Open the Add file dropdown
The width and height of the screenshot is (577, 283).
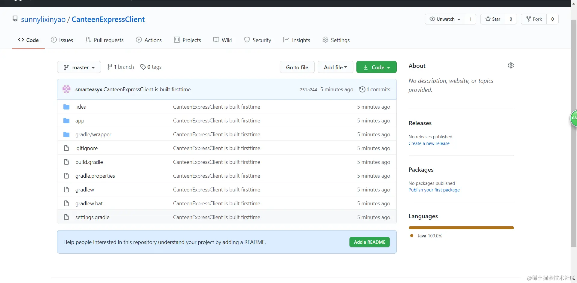click(335, 67)
